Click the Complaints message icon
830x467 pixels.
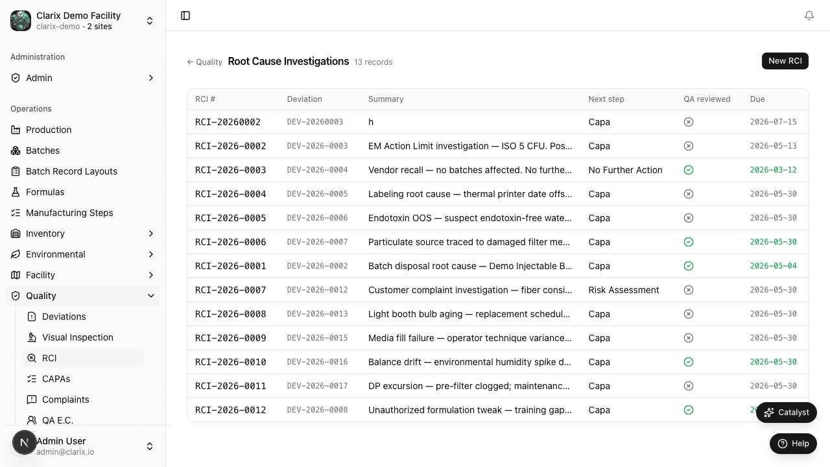[32, 400]
